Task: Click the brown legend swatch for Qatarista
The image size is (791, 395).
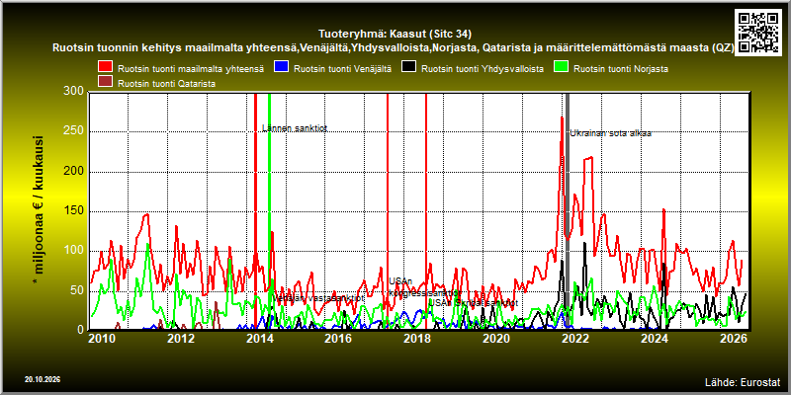Action: tap(106, 82)
